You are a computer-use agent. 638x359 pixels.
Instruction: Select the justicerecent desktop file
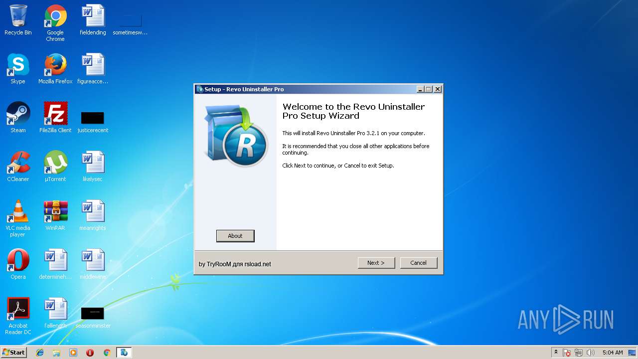(x=93, y=122)
